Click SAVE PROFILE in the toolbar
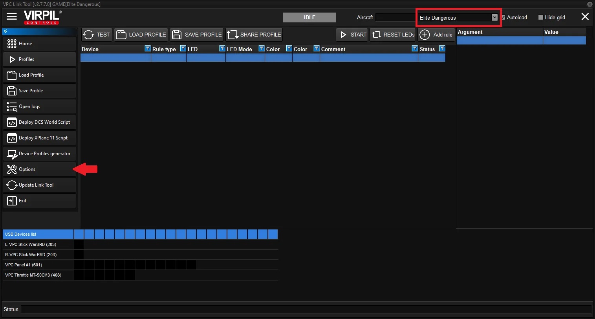This screenshot has height=319, width=595. coord(197,35)
